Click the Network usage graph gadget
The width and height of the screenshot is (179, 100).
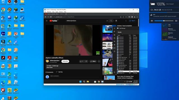point(165,38)
